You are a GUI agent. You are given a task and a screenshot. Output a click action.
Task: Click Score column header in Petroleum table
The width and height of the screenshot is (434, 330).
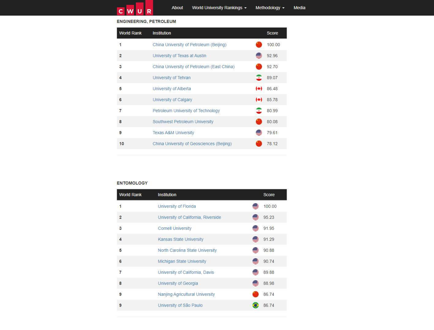tap(272, 33)
